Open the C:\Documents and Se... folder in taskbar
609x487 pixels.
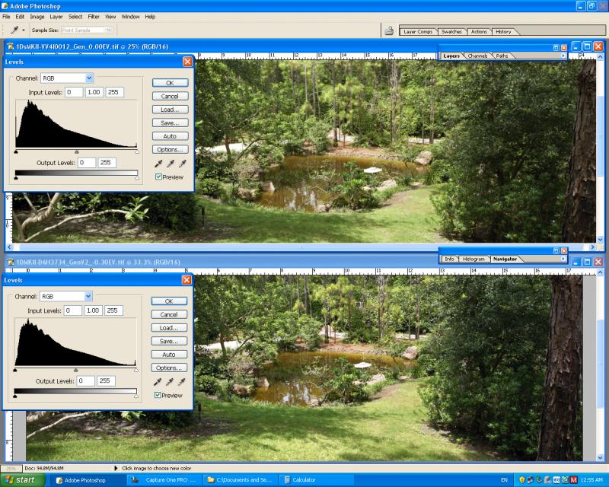(241, 480)
